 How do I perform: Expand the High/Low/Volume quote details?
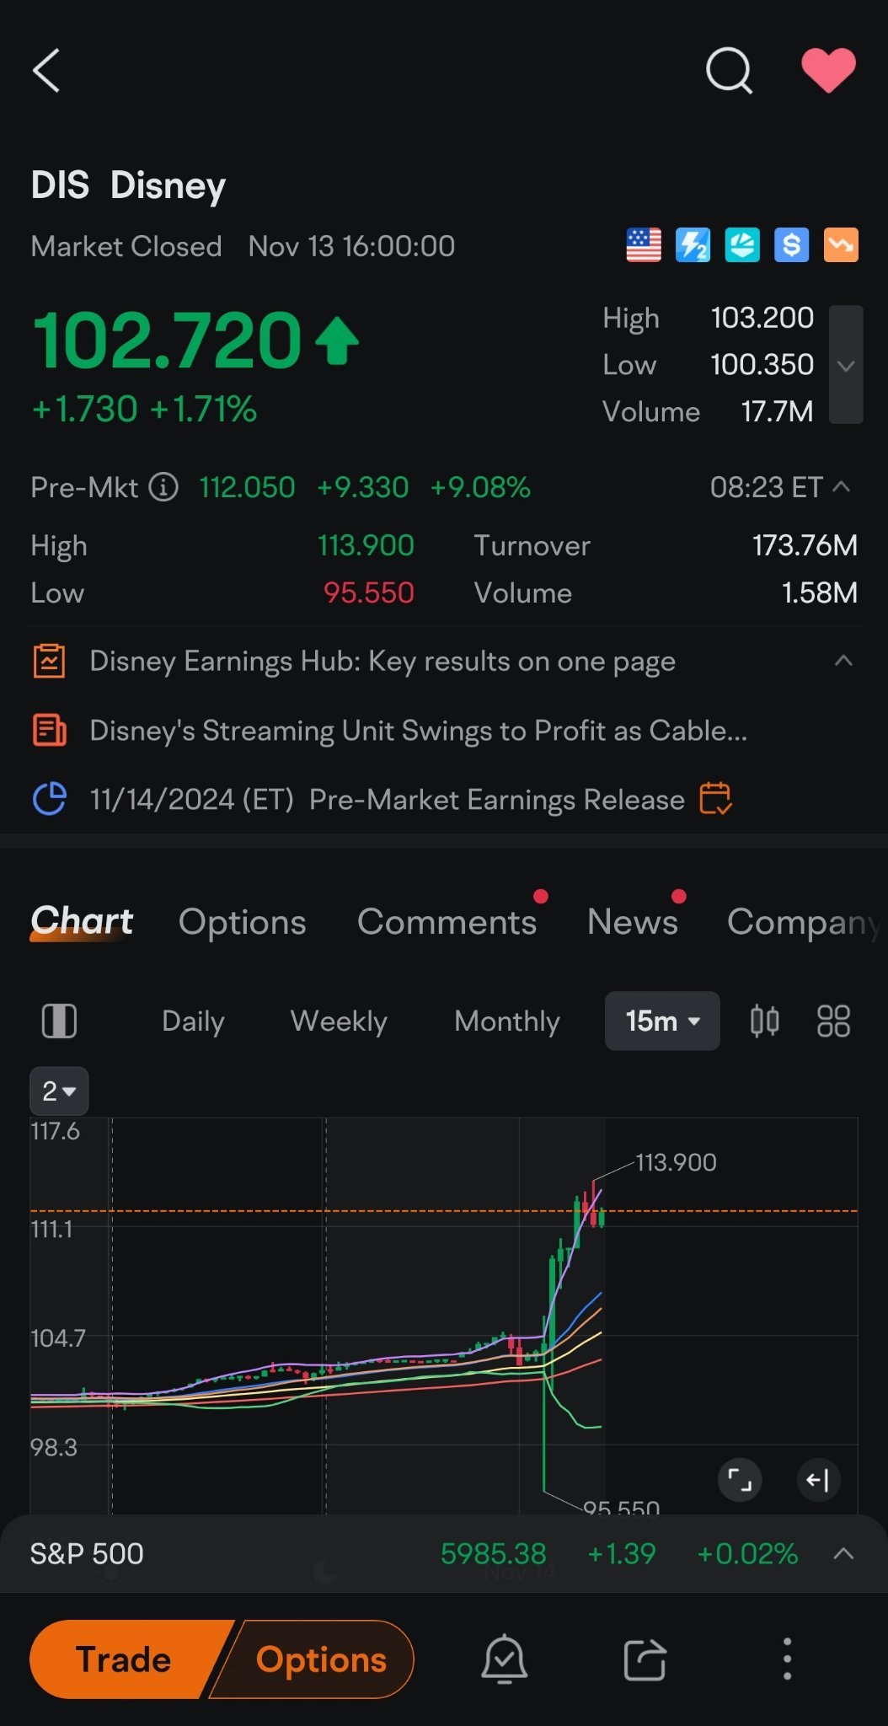[x=846, y=365]
